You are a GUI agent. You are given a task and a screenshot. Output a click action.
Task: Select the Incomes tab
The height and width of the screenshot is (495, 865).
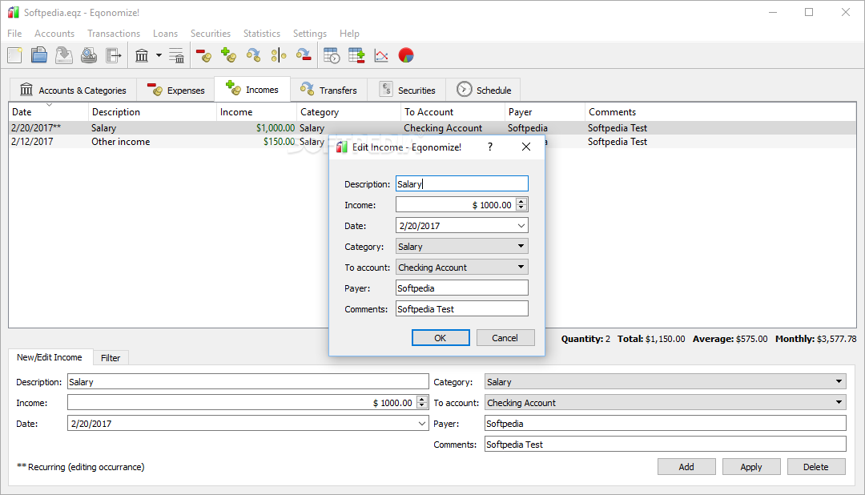point(252,90)
